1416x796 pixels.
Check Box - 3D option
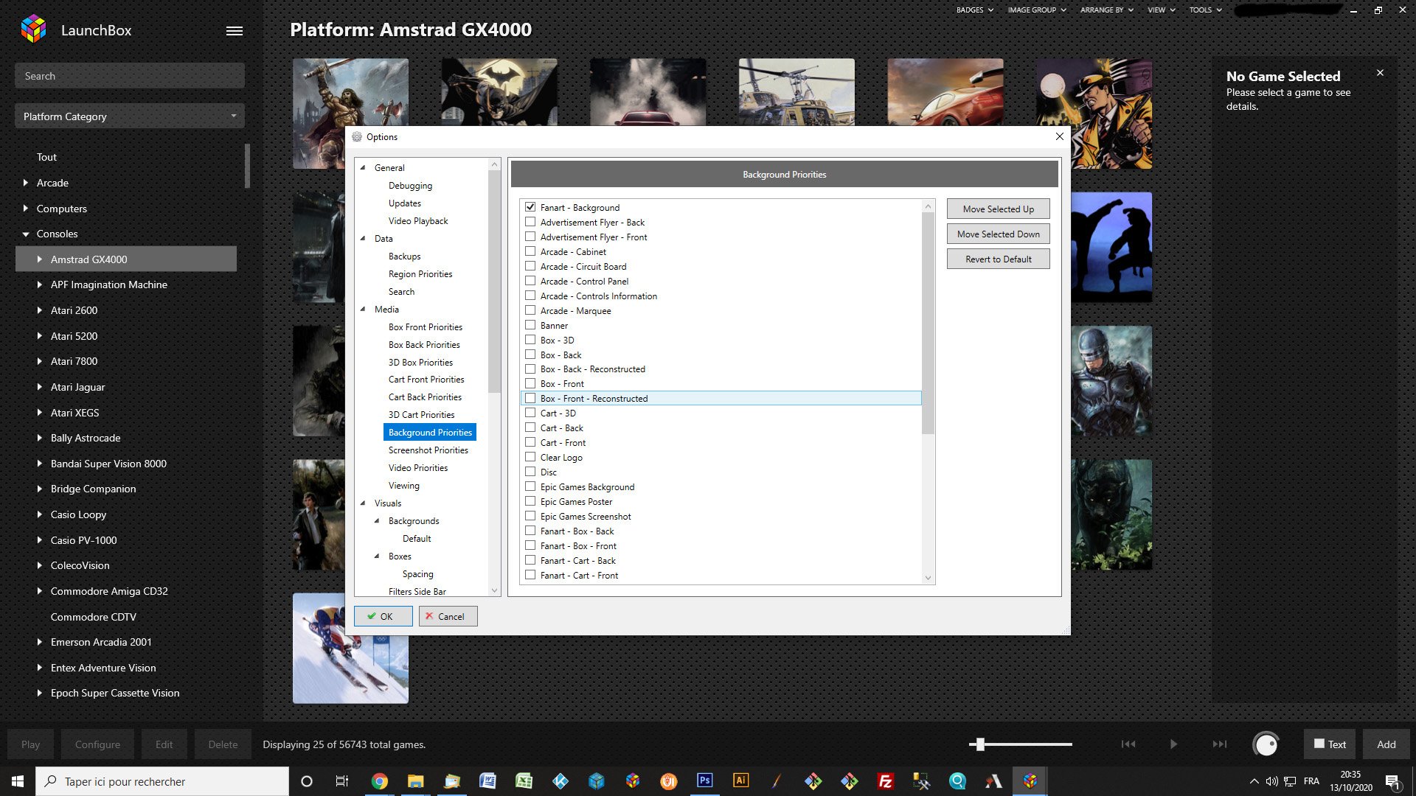pyautogui.click(x=530, y=340)
